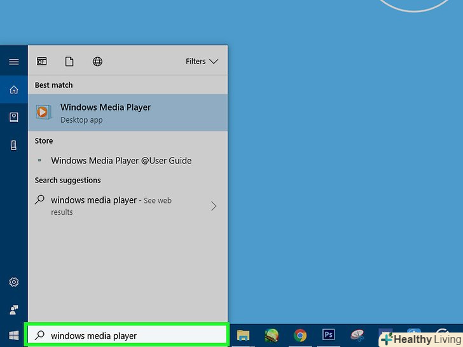Viewport: 463px width, 347px height.
Task: Click the feedback person icon in sidebar
Action: pos(13,310)
